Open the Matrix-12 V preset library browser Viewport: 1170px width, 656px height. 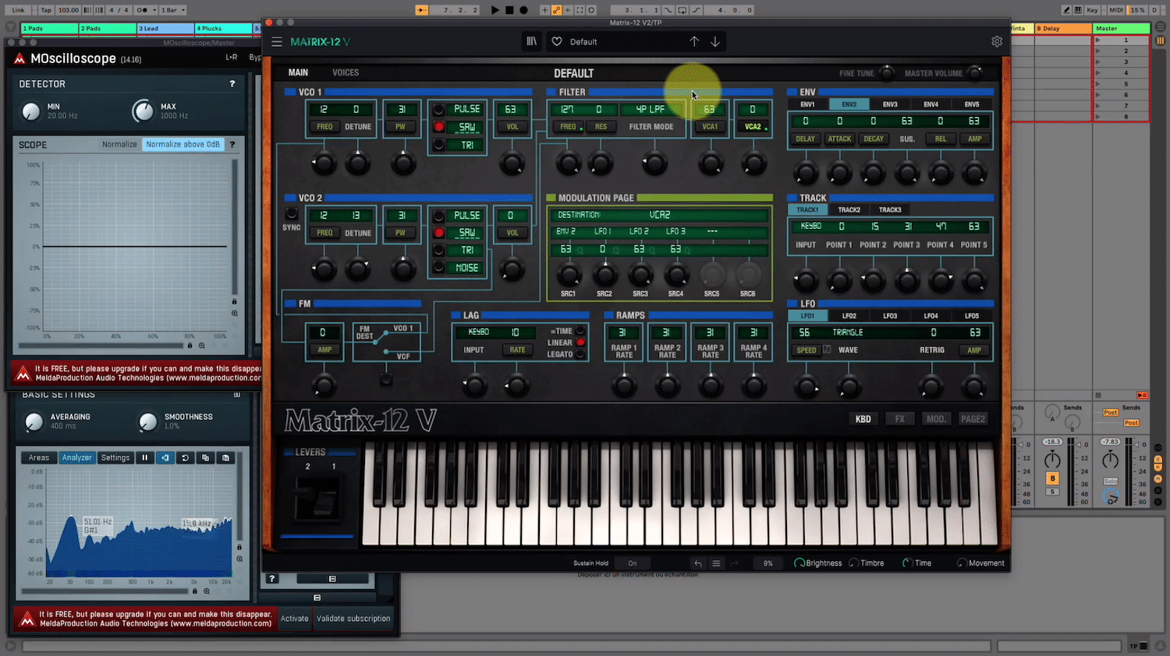(x=532, y=41)
